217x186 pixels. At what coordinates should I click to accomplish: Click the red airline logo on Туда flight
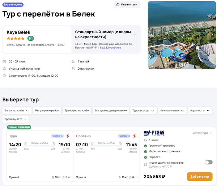(x=67, y=136)
